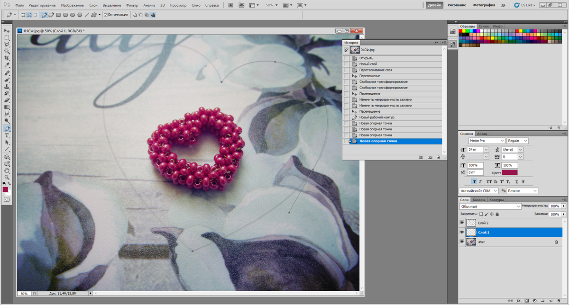Select the Horizontal Type tool
This screenshot has height=305, width=569.
click(7, 135)
